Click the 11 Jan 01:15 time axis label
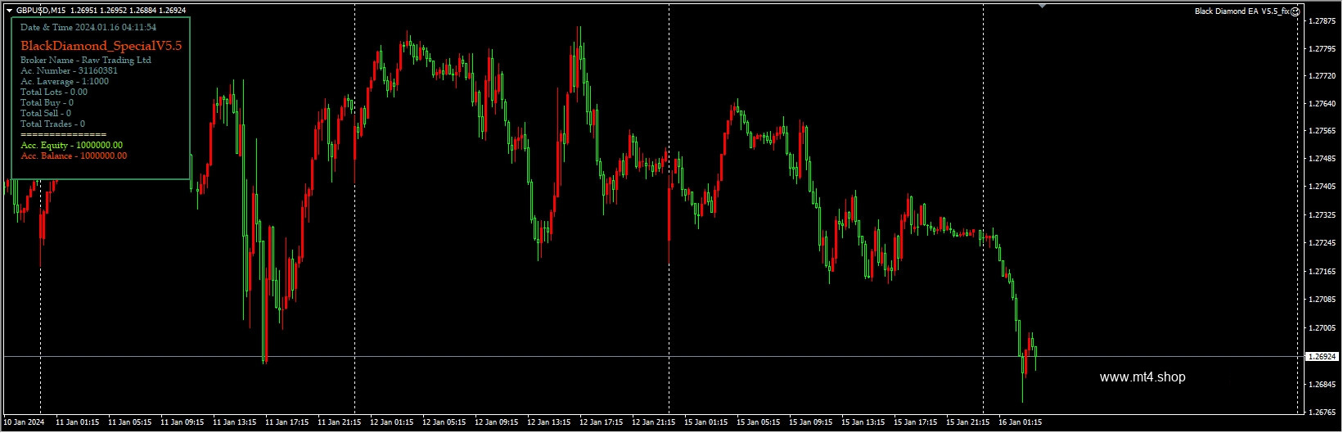This screenshot has height=433, width=1343. tap(78, 423)
